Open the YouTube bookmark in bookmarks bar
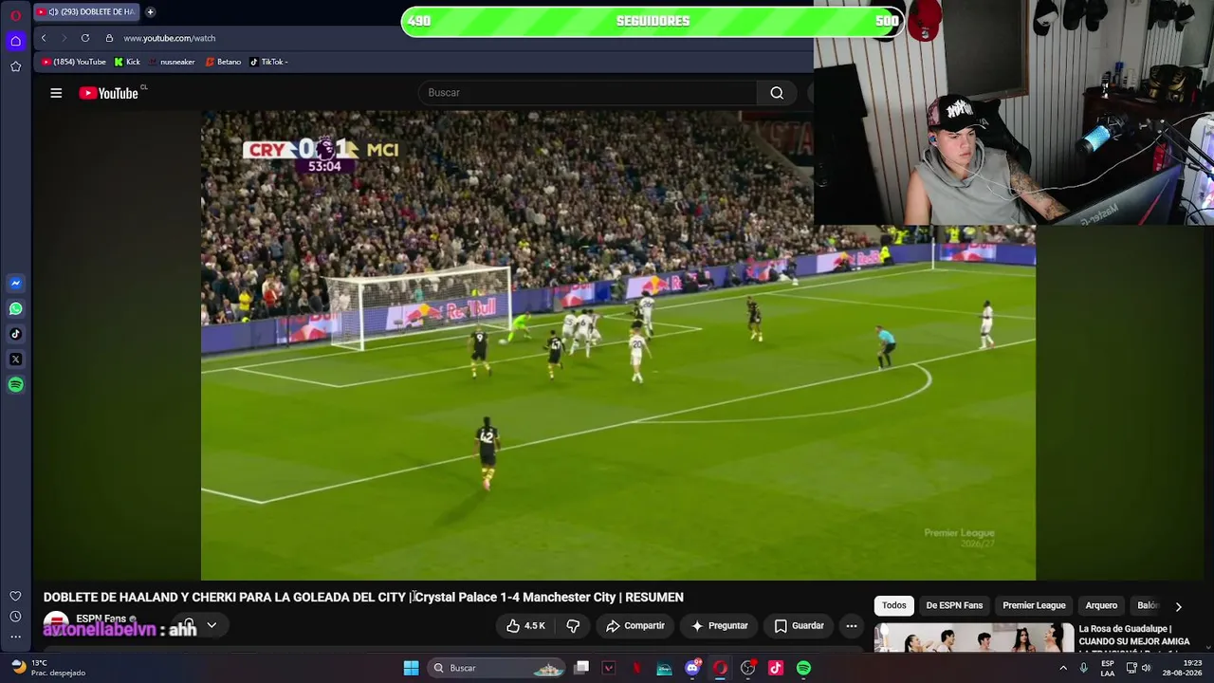Viewport: 1214px width, 683px height. tap(74, 62)
